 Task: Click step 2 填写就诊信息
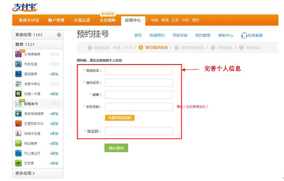[x=153, y=48]
